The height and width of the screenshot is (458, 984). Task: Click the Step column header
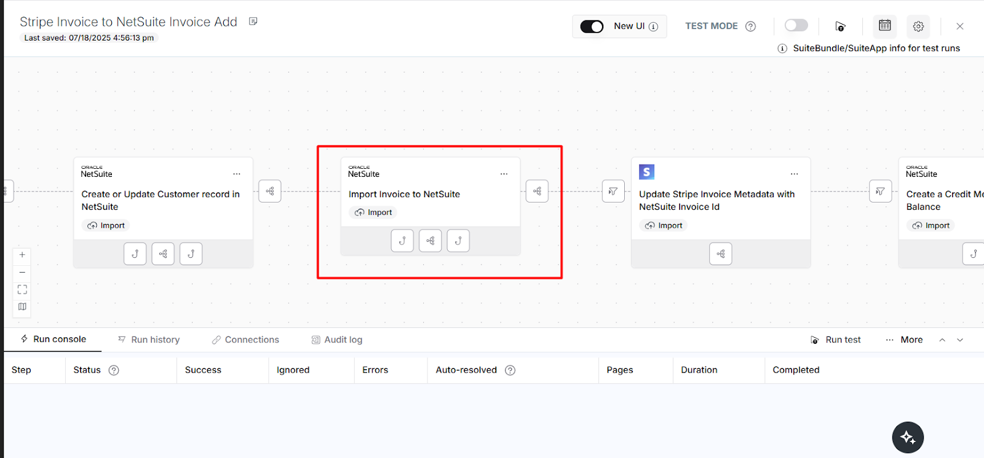click(22, 370)
